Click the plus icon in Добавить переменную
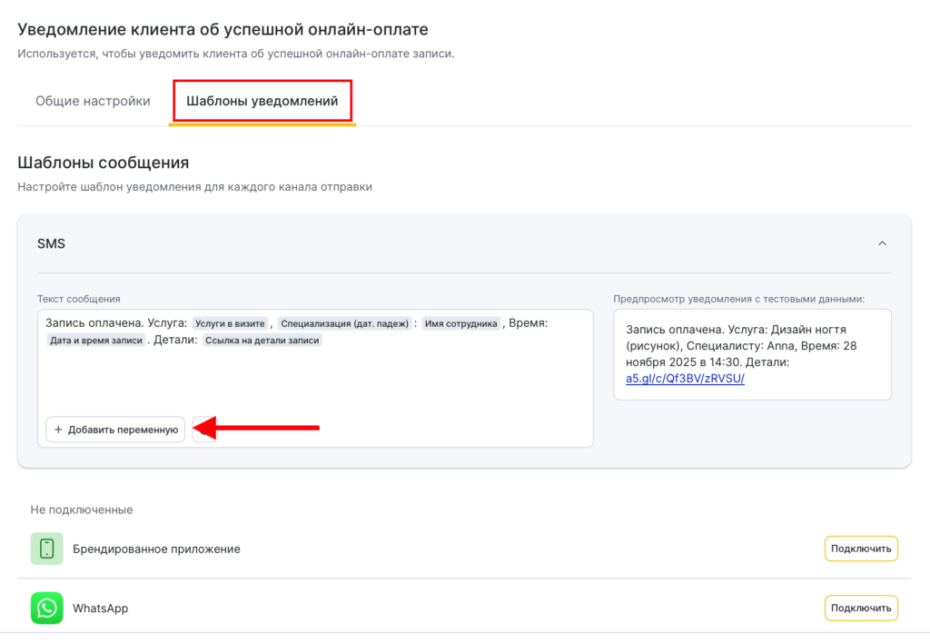This screenshot has height=643, width=930. pyautogui.click(x=58, y=430)
